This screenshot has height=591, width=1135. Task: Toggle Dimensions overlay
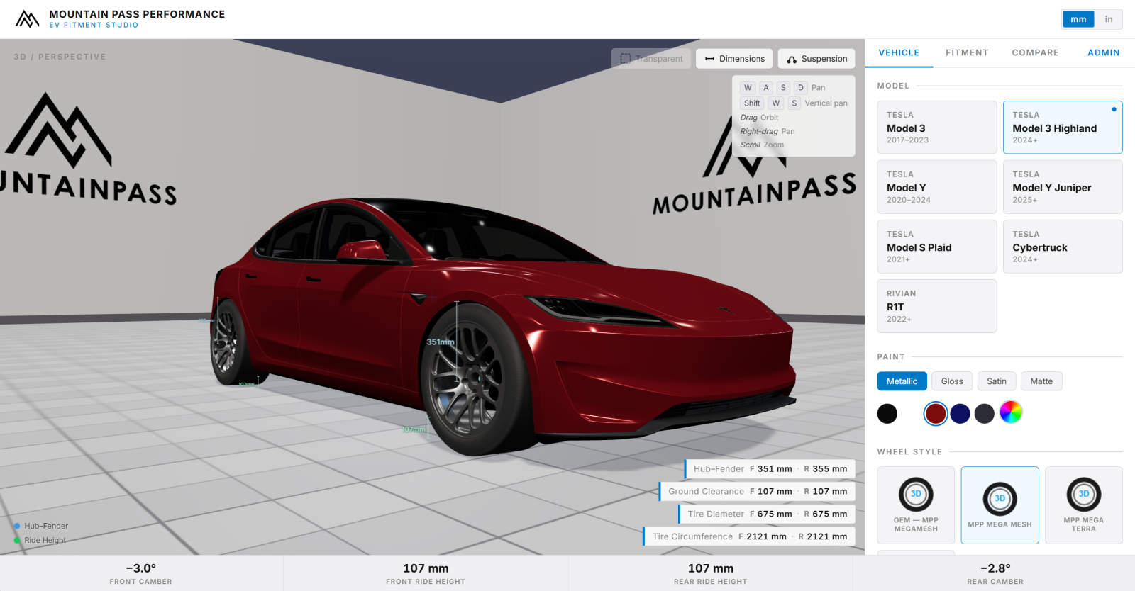tap(734, 59)
